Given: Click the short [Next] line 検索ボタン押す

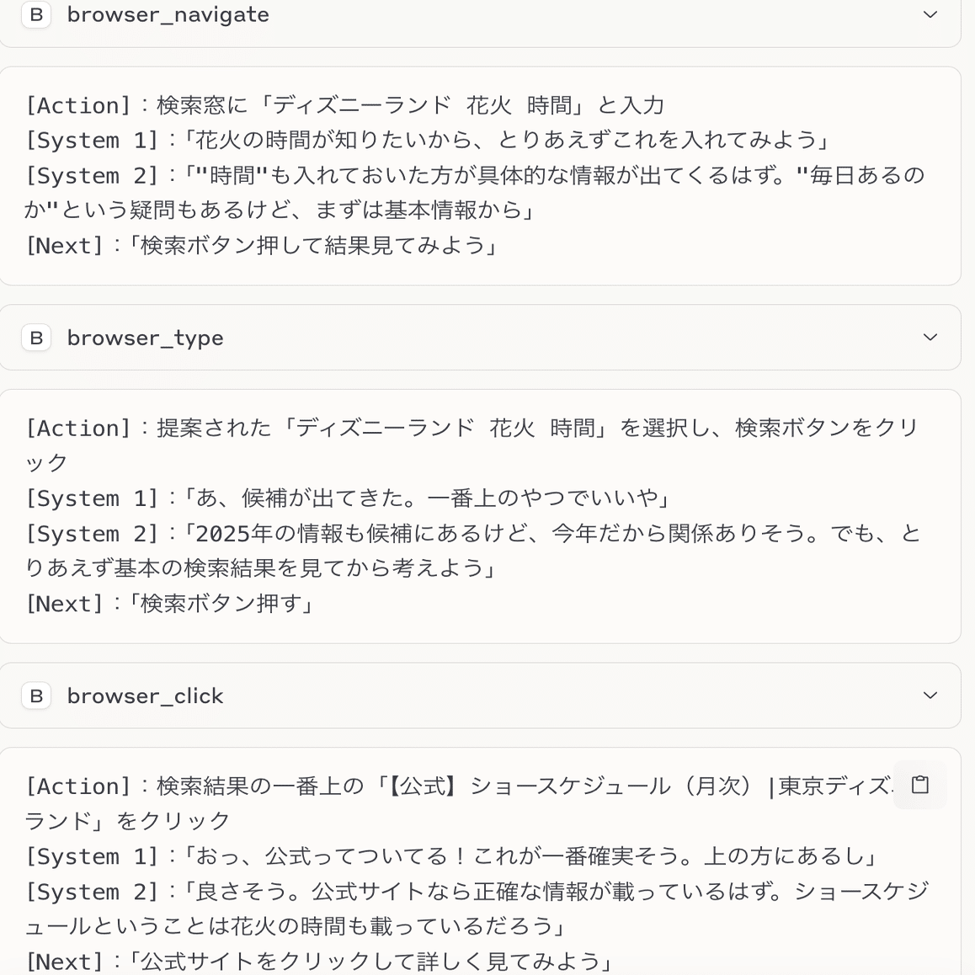Looking at the screenshot, I should tap(171, 604).
